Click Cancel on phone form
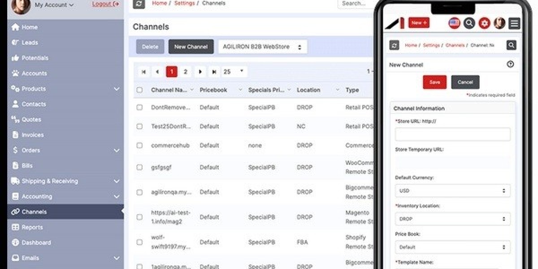This screenshot has height=269, width=538. [465, 82]
